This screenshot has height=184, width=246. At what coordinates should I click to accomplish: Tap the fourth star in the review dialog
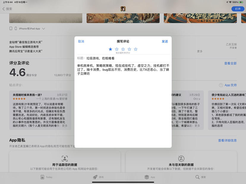pos(129,49)
